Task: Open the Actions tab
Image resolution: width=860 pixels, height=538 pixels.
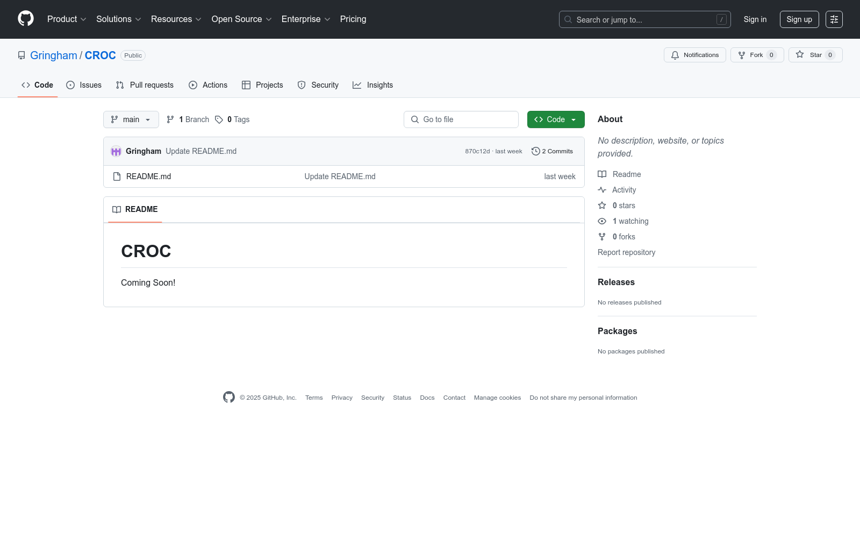Action: tap(208, 85)
